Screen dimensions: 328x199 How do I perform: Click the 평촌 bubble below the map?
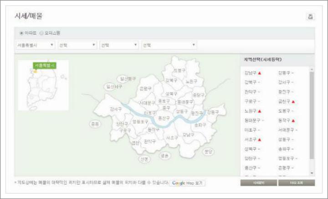tap(165, 156)
